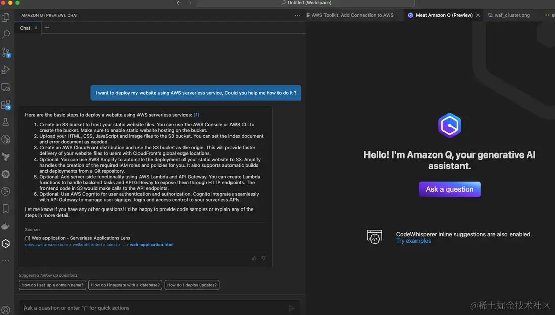Click the Untitled (Workspace) command search box
Image resolution: width=555 pixels, height=315 pixels.
coord(305,3)
